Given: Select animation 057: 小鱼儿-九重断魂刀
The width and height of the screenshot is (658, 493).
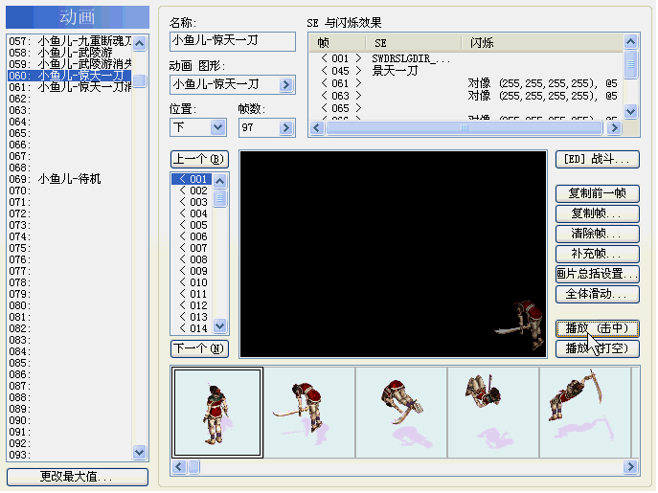Looking at the screenshot, I should click(70, 41).
